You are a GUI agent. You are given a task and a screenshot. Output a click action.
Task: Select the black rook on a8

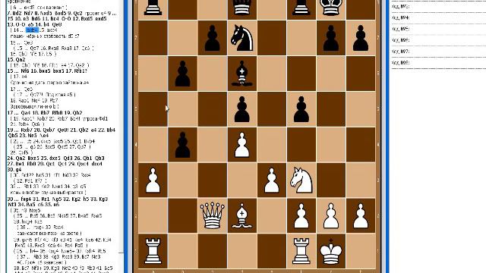click(x=153, y=8)
